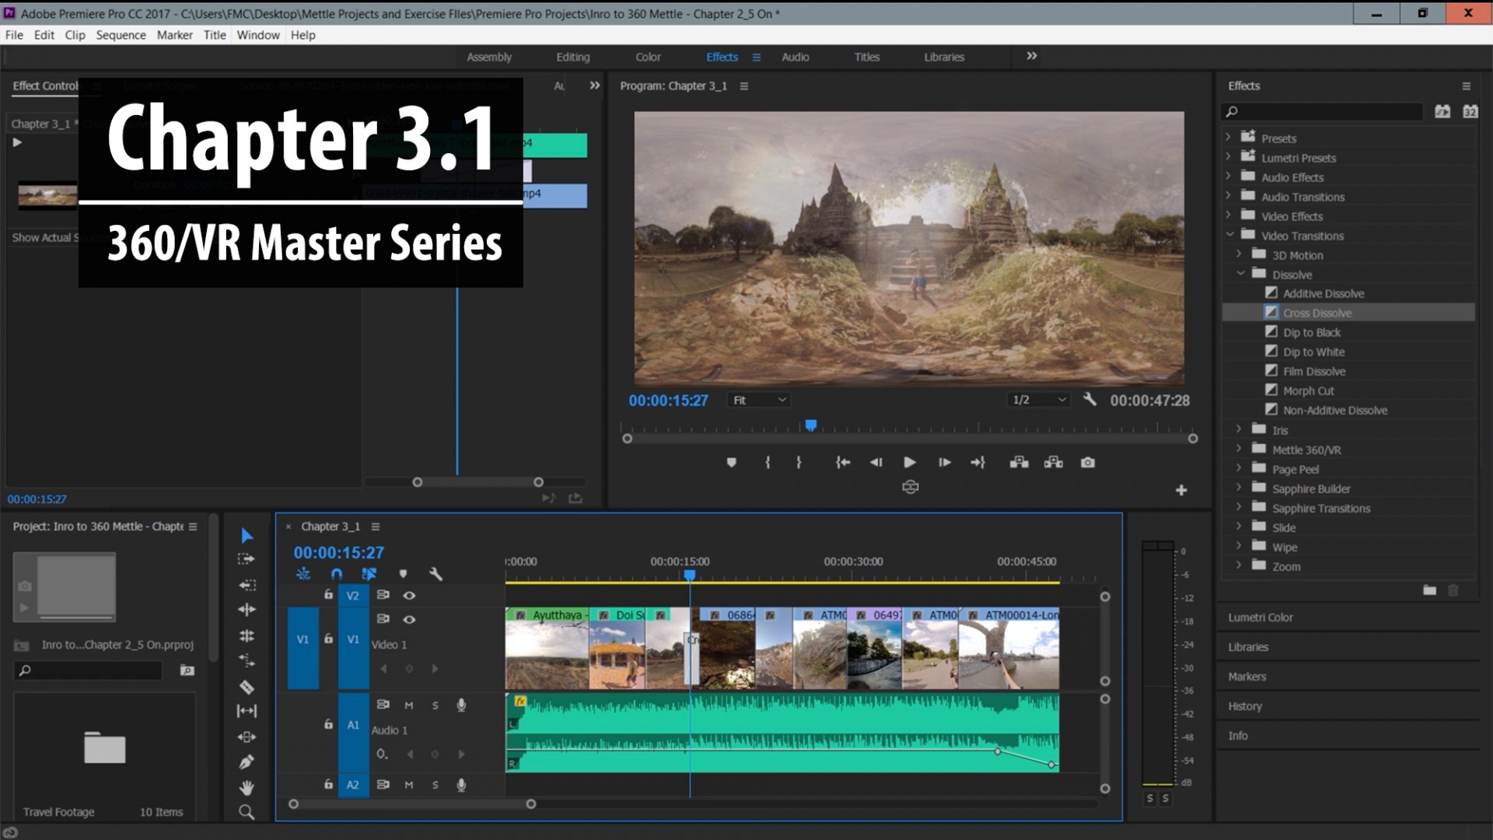
Task: Expand the Mettle 360/VR effects folder
Action: point(1239,450)
